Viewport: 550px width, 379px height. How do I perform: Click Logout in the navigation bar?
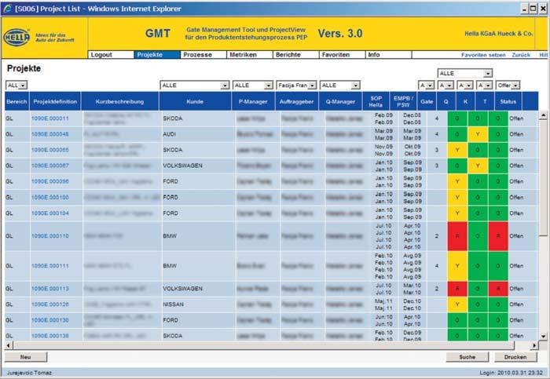click(x=111, y=55)
